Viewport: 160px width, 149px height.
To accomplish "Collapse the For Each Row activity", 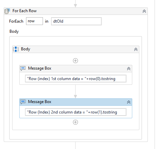I will click(144, 11).
